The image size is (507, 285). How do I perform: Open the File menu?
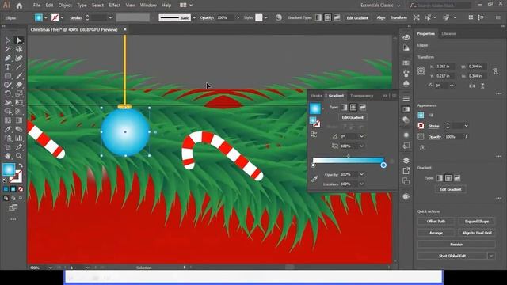(36, 6)
